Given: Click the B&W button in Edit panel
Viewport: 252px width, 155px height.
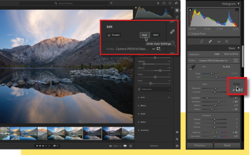Looking at the screenshot, I should [x=155, y=35].
